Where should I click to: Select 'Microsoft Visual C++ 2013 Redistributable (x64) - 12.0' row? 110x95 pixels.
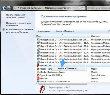coord(73,49)
